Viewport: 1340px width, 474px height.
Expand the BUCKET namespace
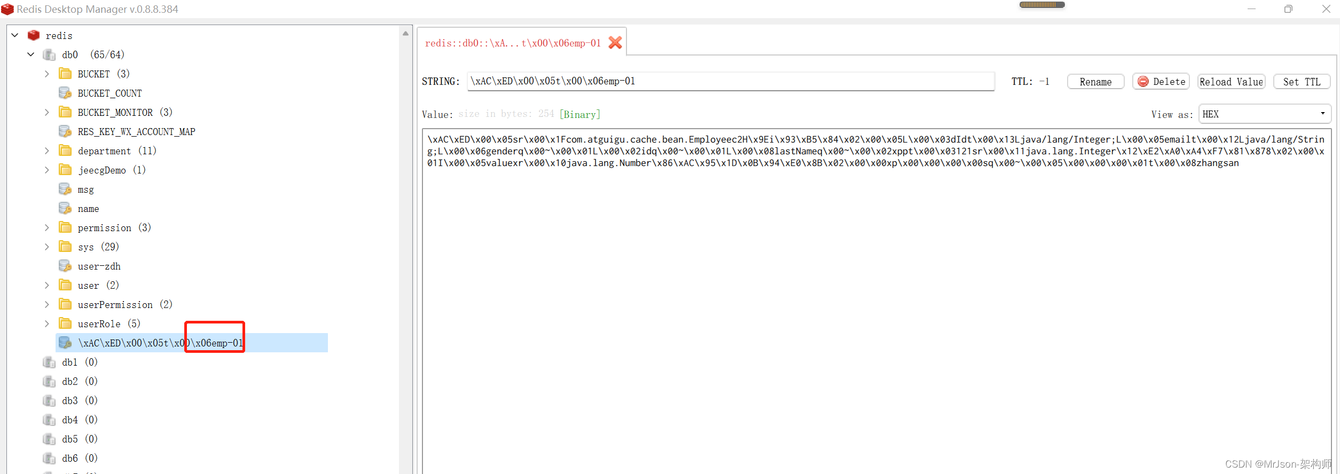47,74
